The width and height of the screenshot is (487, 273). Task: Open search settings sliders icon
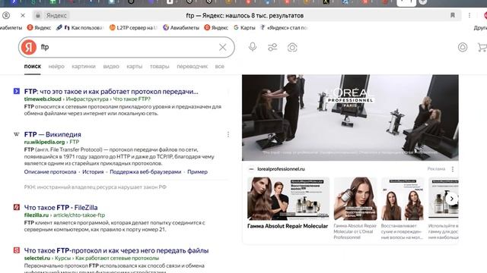tap(272, 47)
